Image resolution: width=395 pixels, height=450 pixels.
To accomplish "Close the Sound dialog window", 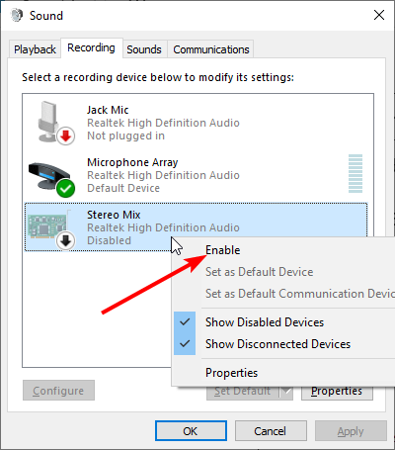I will coord(379,15).
